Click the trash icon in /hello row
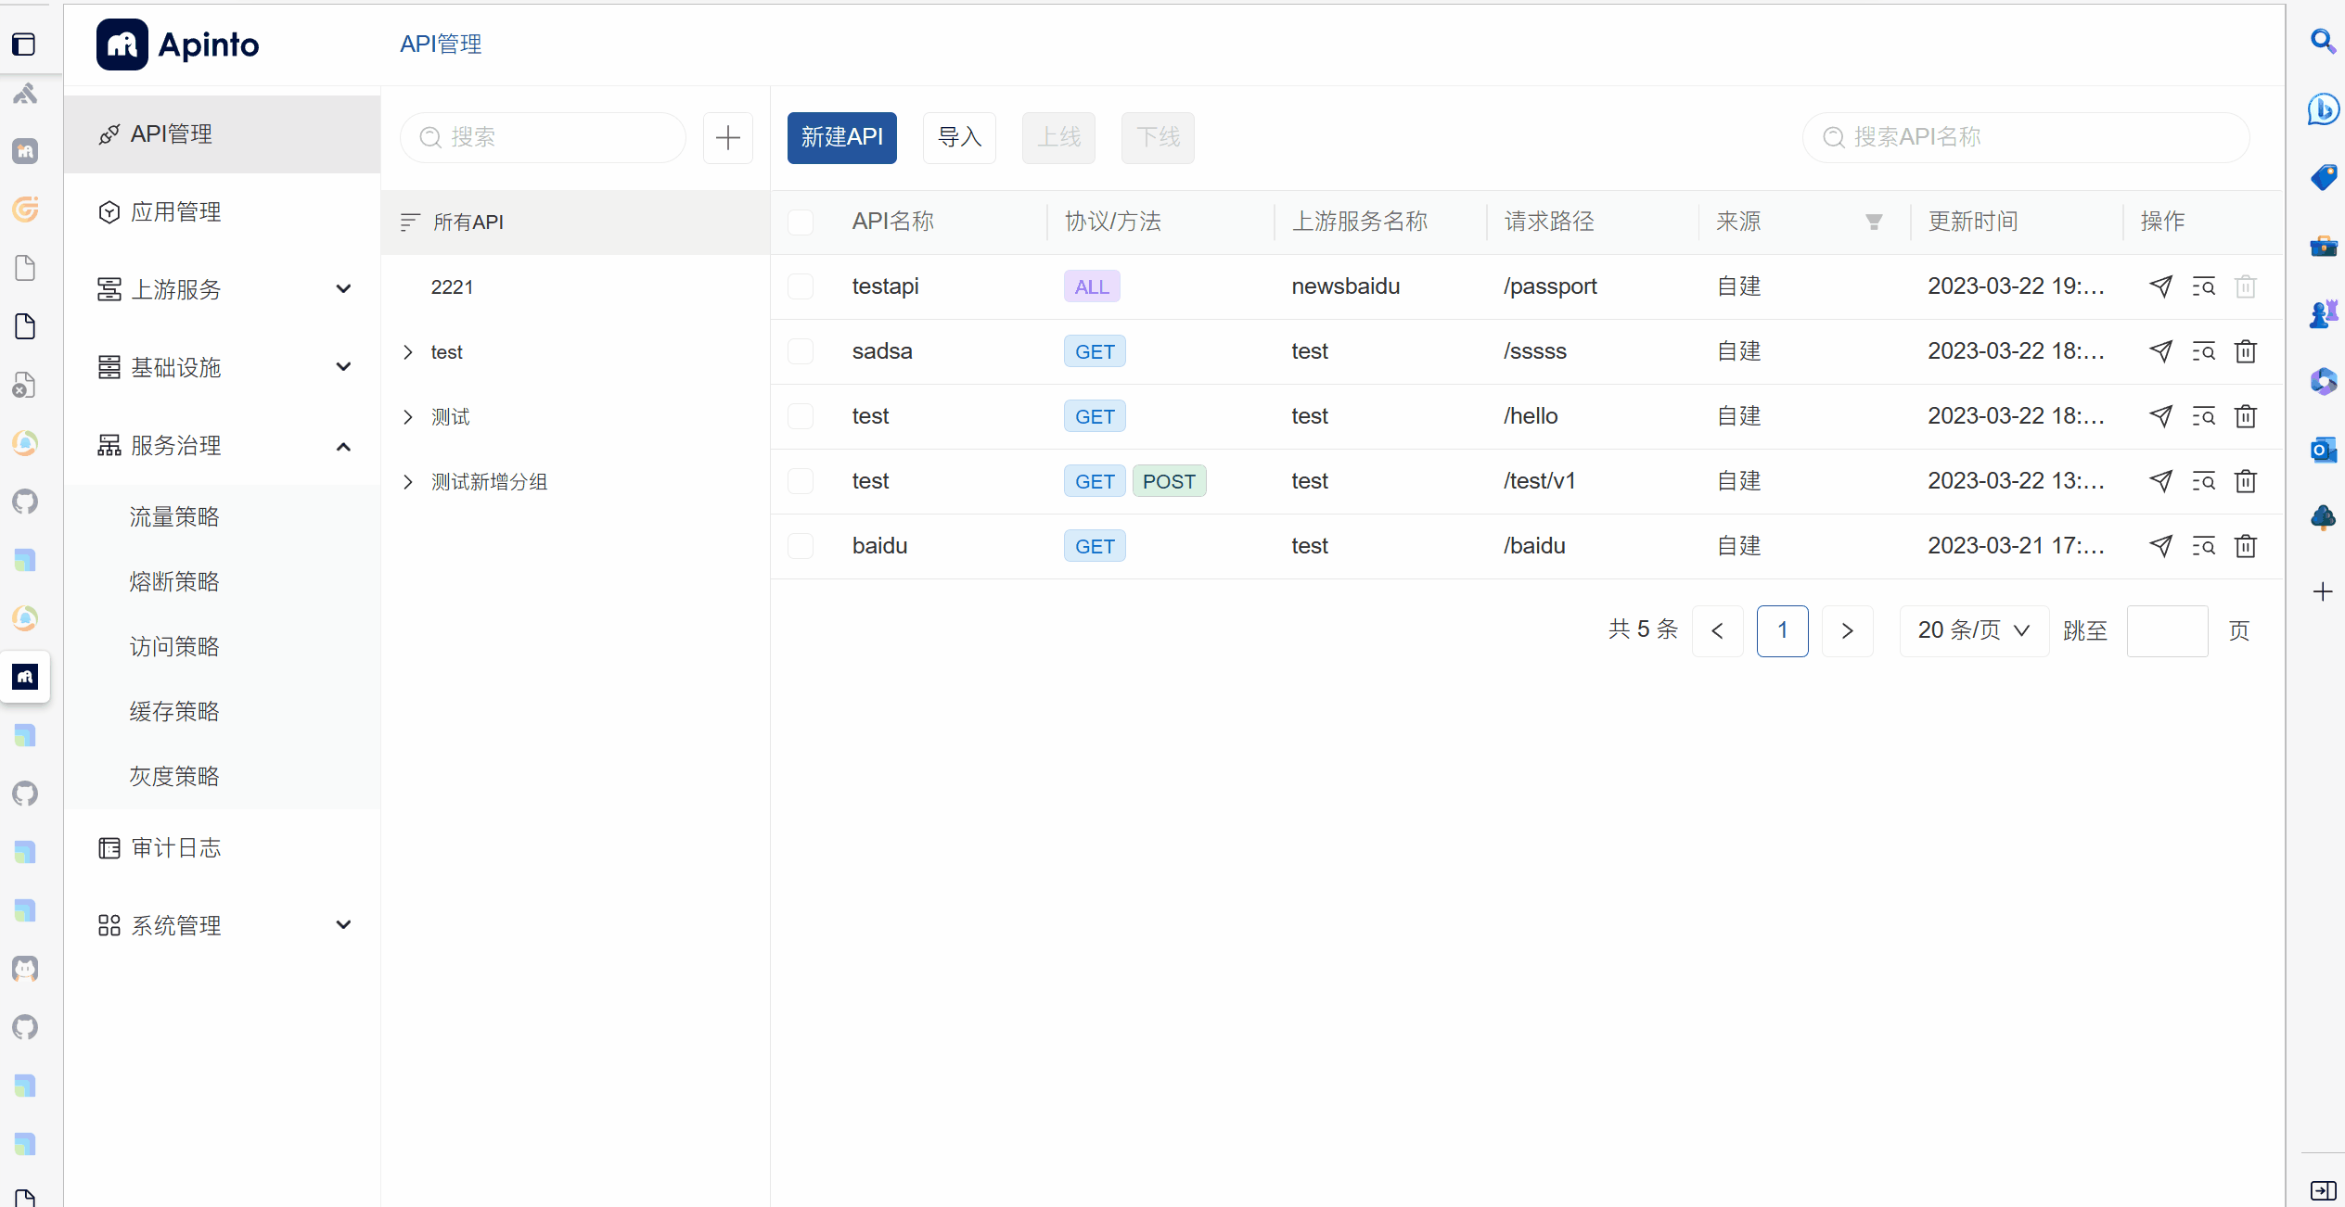The image size is (2345, 1207). (2245, 416)
